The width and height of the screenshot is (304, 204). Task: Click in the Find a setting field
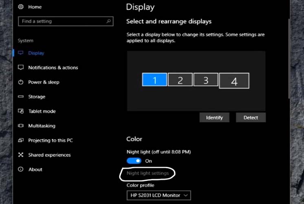click(66, 21)
